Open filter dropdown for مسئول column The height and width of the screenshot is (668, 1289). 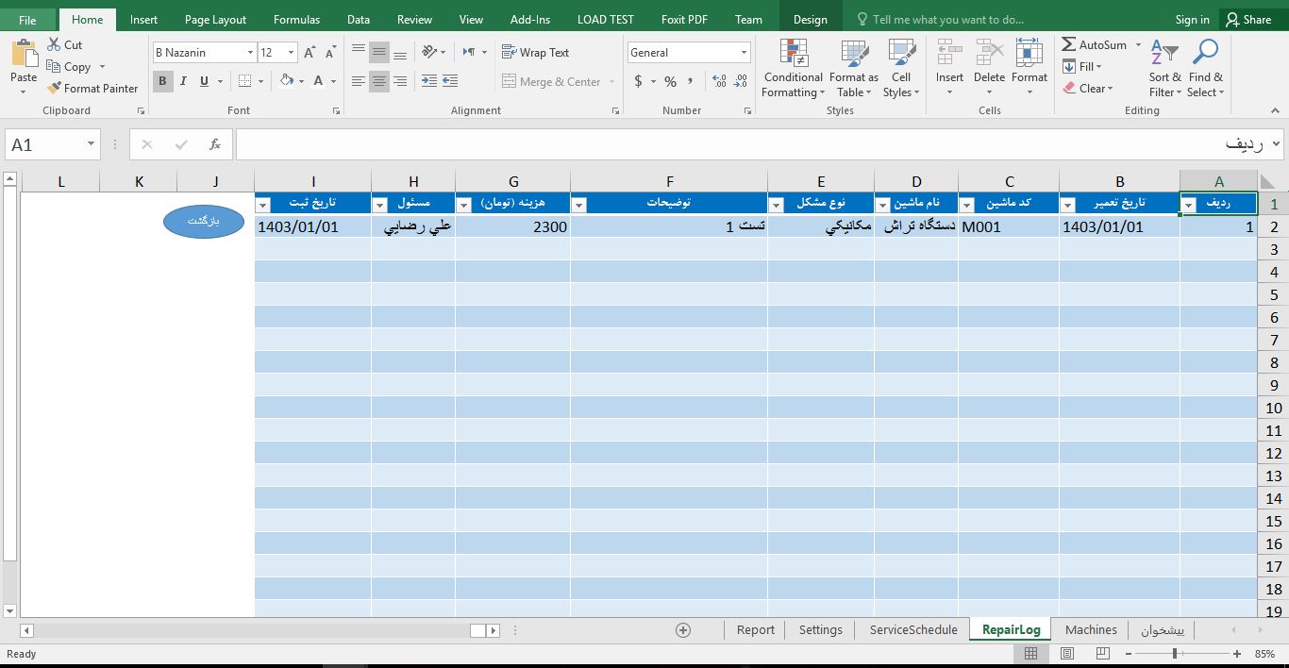[x=379, y=205]
